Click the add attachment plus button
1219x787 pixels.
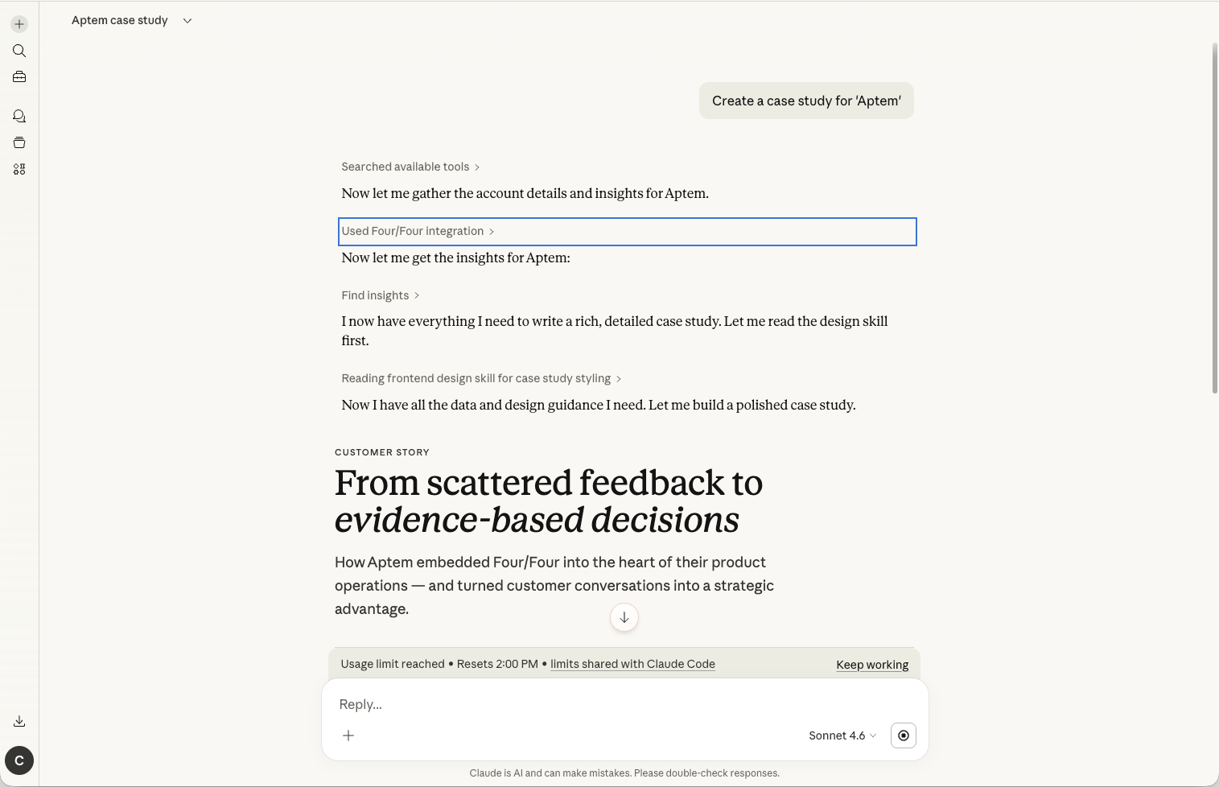(348, 735)
